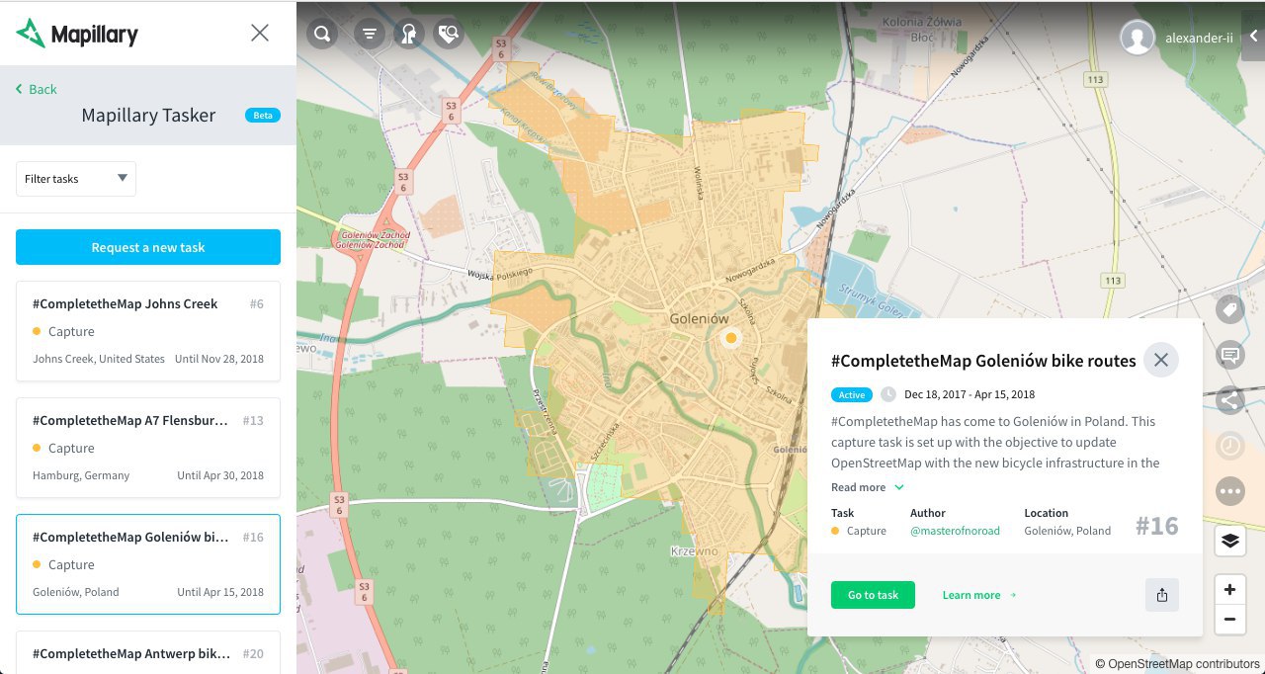
Task: Click the date range Dec 18, 2017 - Apr 15, 2018
Action: pos(970,394)
